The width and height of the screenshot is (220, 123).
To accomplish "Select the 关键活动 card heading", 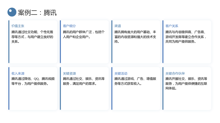I will [121, 74].
